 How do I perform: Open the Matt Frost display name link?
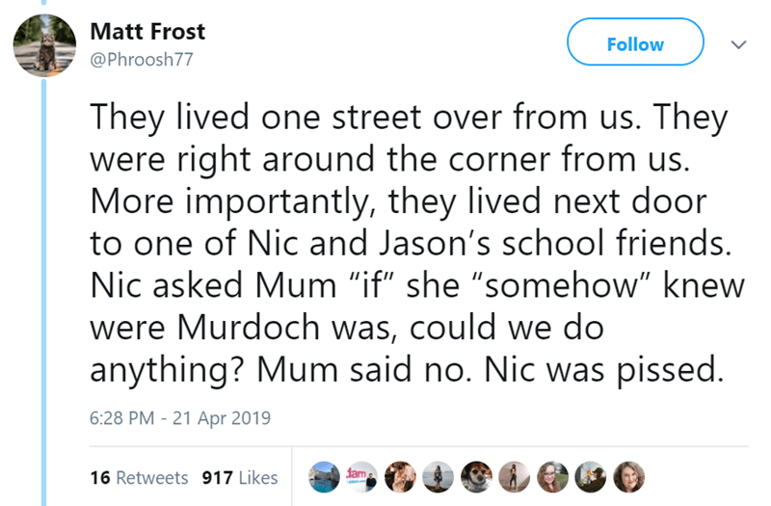pos(146,31)
